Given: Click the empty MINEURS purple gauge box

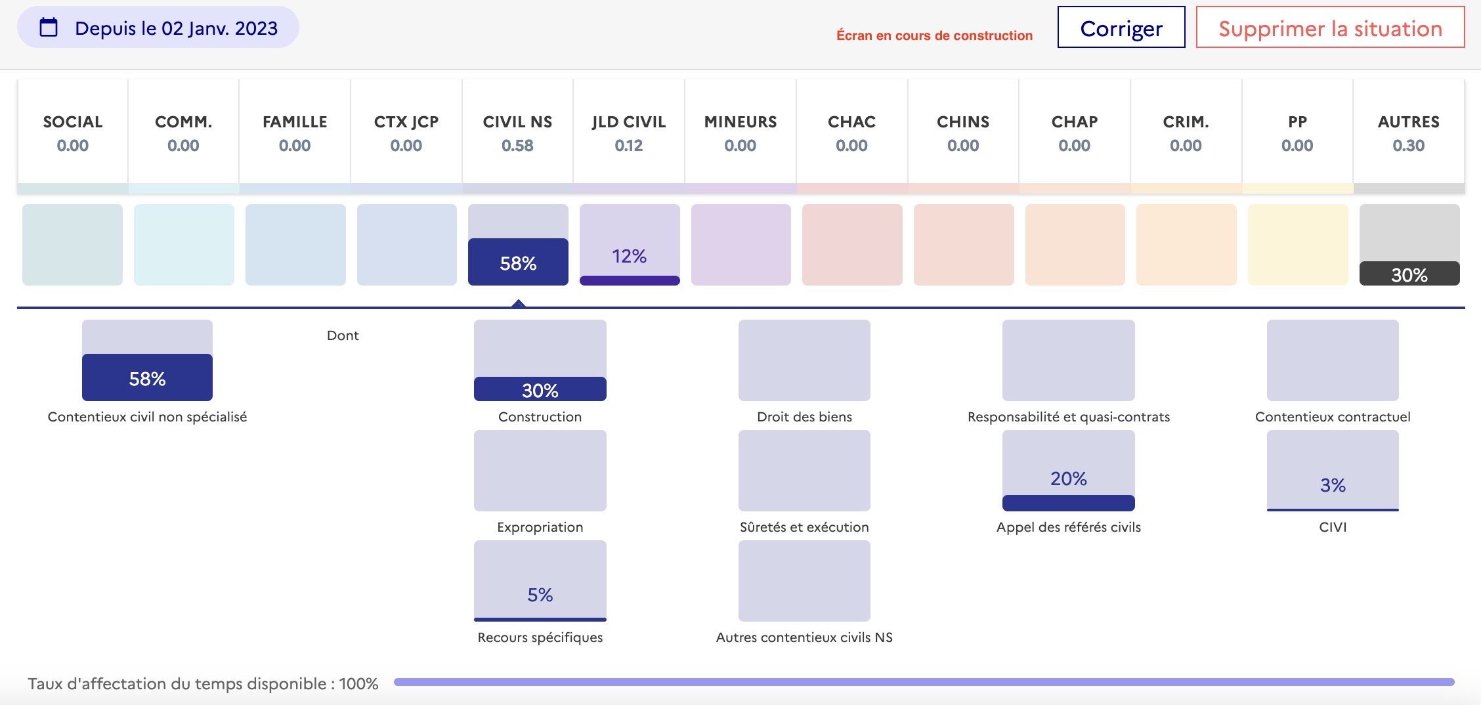Looking at the screenshot, I should click(740, 246).
